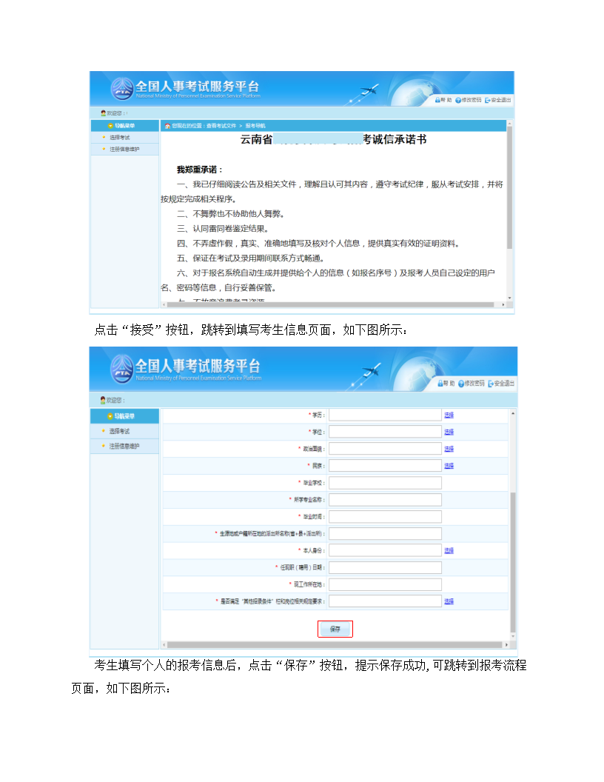Click the 毕业学校 input field
The image size is (604, 782).
tap(385, 483)
